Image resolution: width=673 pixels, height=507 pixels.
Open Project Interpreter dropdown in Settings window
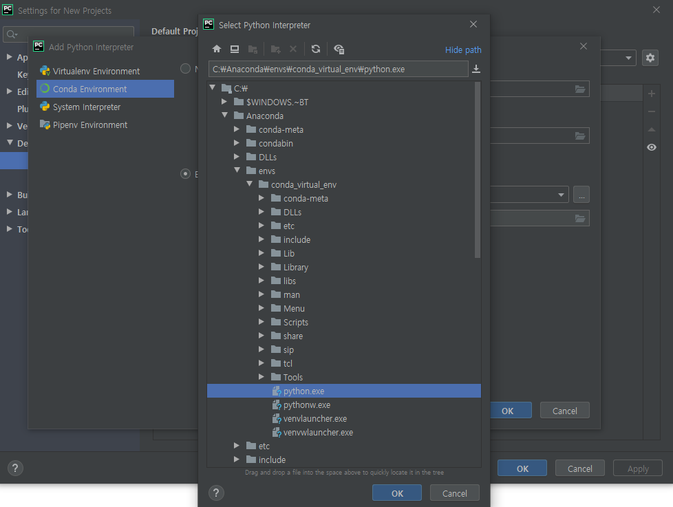coord(628,58)
